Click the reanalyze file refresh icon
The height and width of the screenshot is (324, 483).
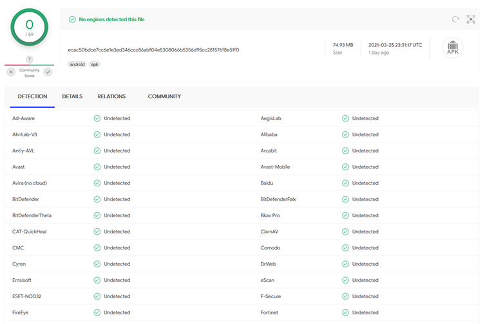(x=455, y=19)
